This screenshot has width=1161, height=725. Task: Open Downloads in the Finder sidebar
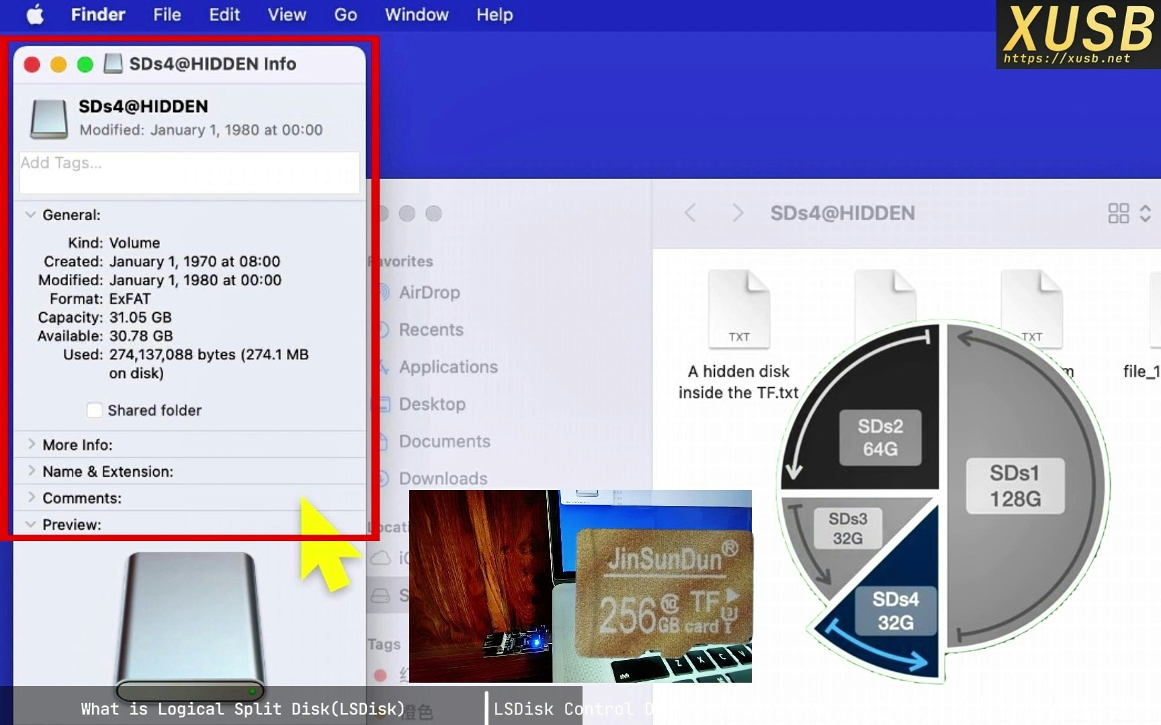click(x=443, y=478)
